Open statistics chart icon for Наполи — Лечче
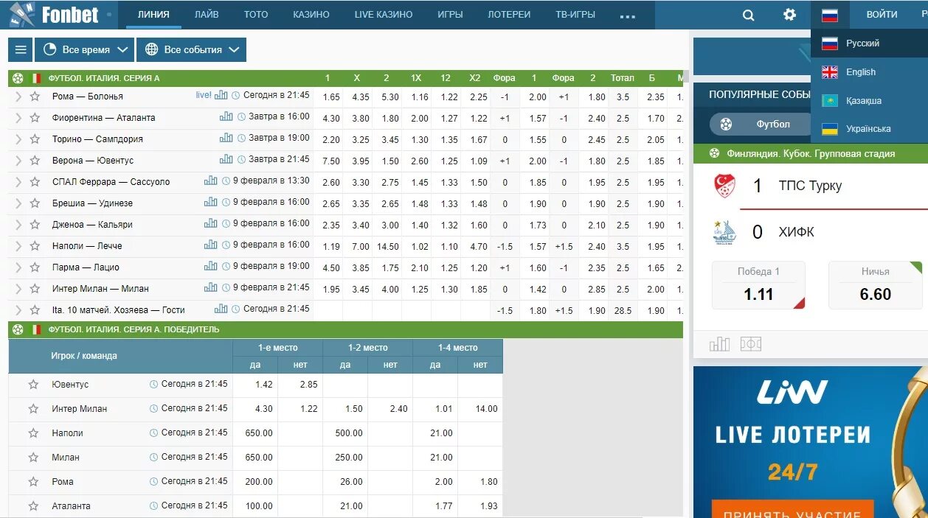 pos(211,245)
